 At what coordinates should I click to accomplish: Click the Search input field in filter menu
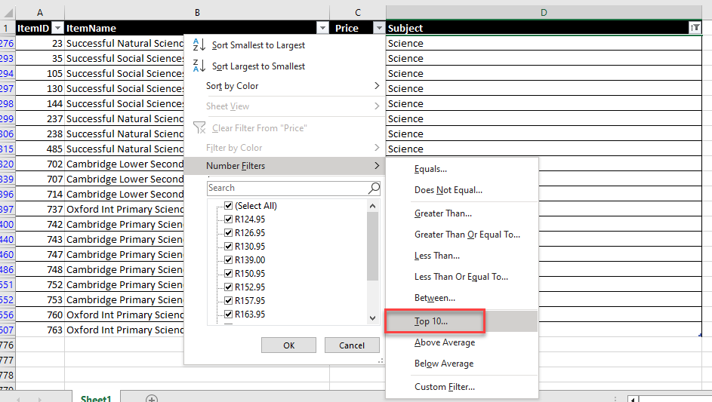[x=287, y=188]
